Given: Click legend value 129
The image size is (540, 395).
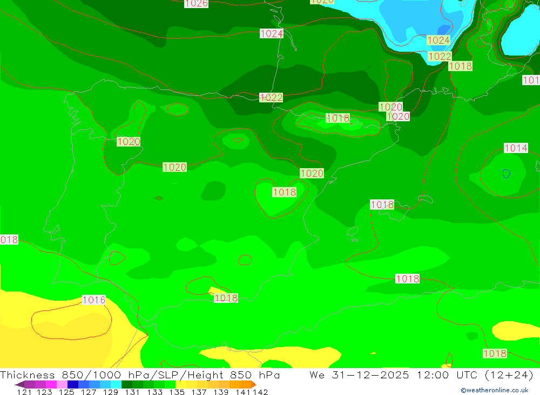Looking at the screenshot, I should [x=110, y=392].
